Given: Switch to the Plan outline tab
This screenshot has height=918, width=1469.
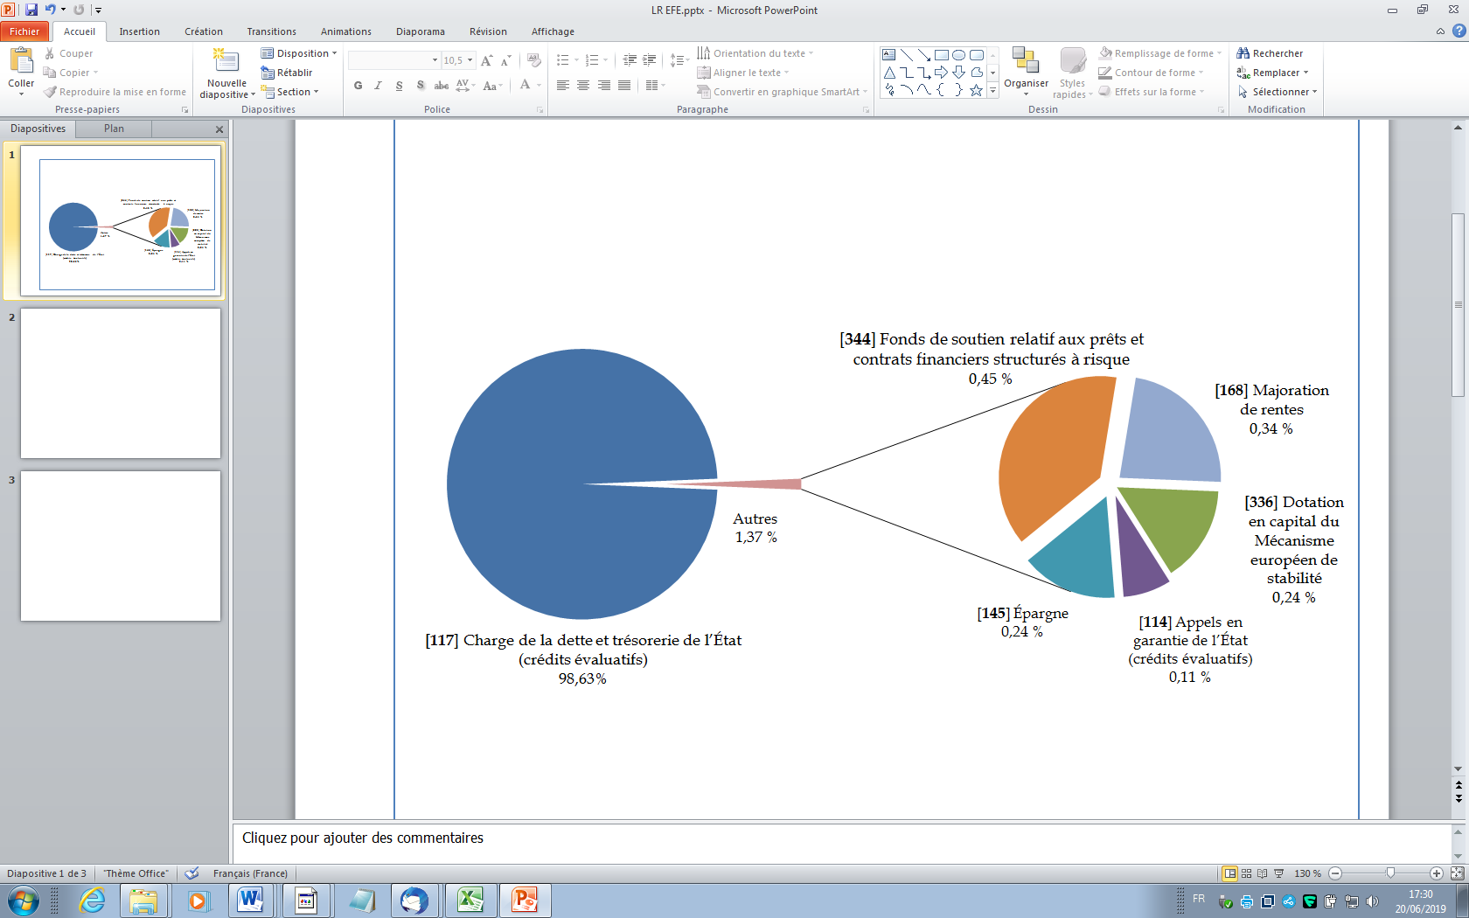Looking at the screenshot, I should [114, 129].
